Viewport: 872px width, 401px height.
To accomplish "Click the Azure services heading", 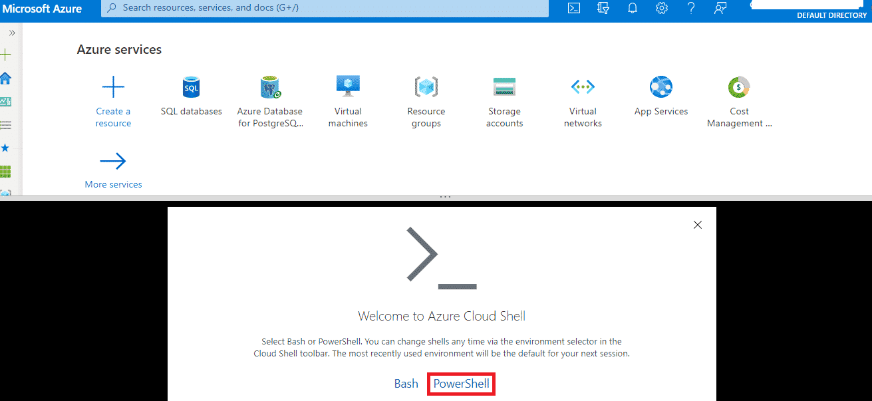I will coord(119,50).
